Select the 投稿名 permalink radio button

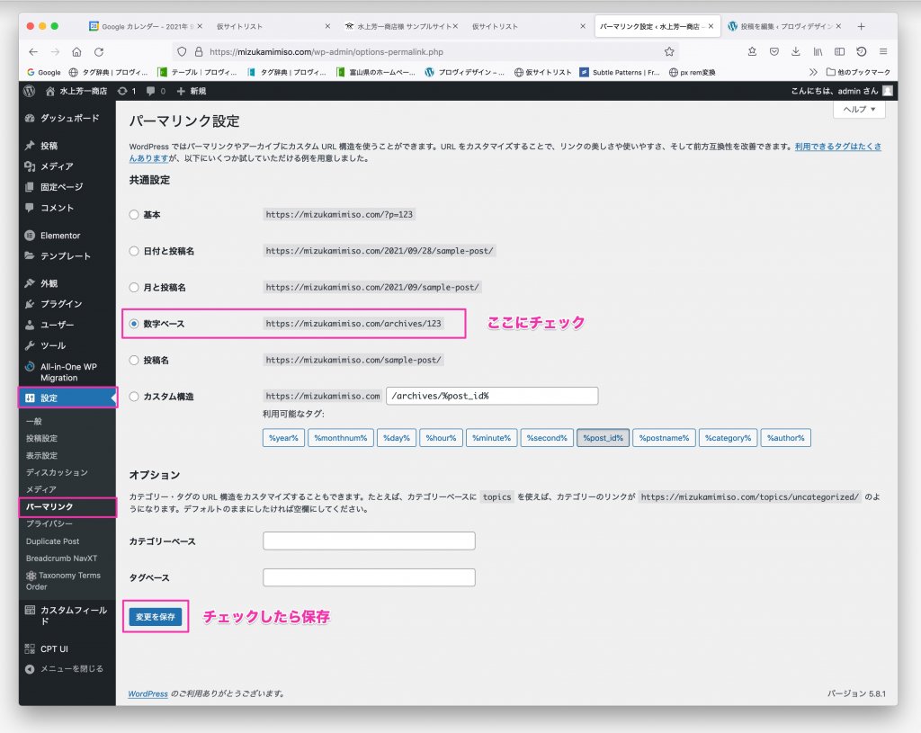[x=134, y=360]
